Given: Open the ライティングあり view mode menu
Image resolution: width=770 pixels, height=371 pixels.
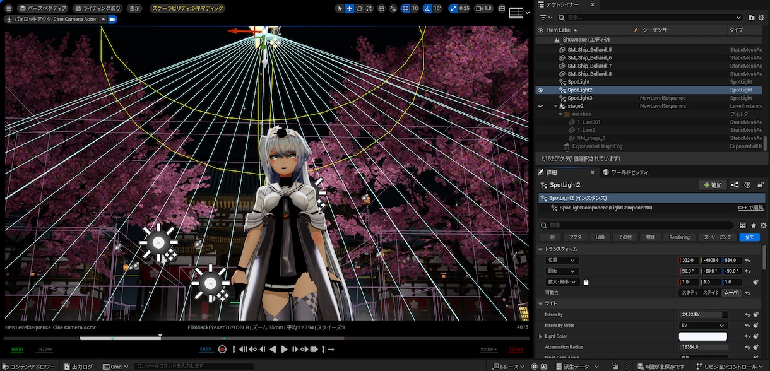Looking at the screenshot, I should [97, 9].
